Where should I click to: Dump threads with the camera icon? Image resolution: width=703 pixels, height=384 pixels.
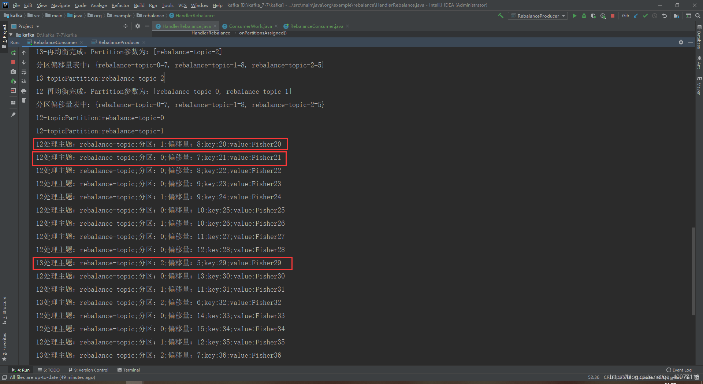pyautogui.click(x=13, y=71)
